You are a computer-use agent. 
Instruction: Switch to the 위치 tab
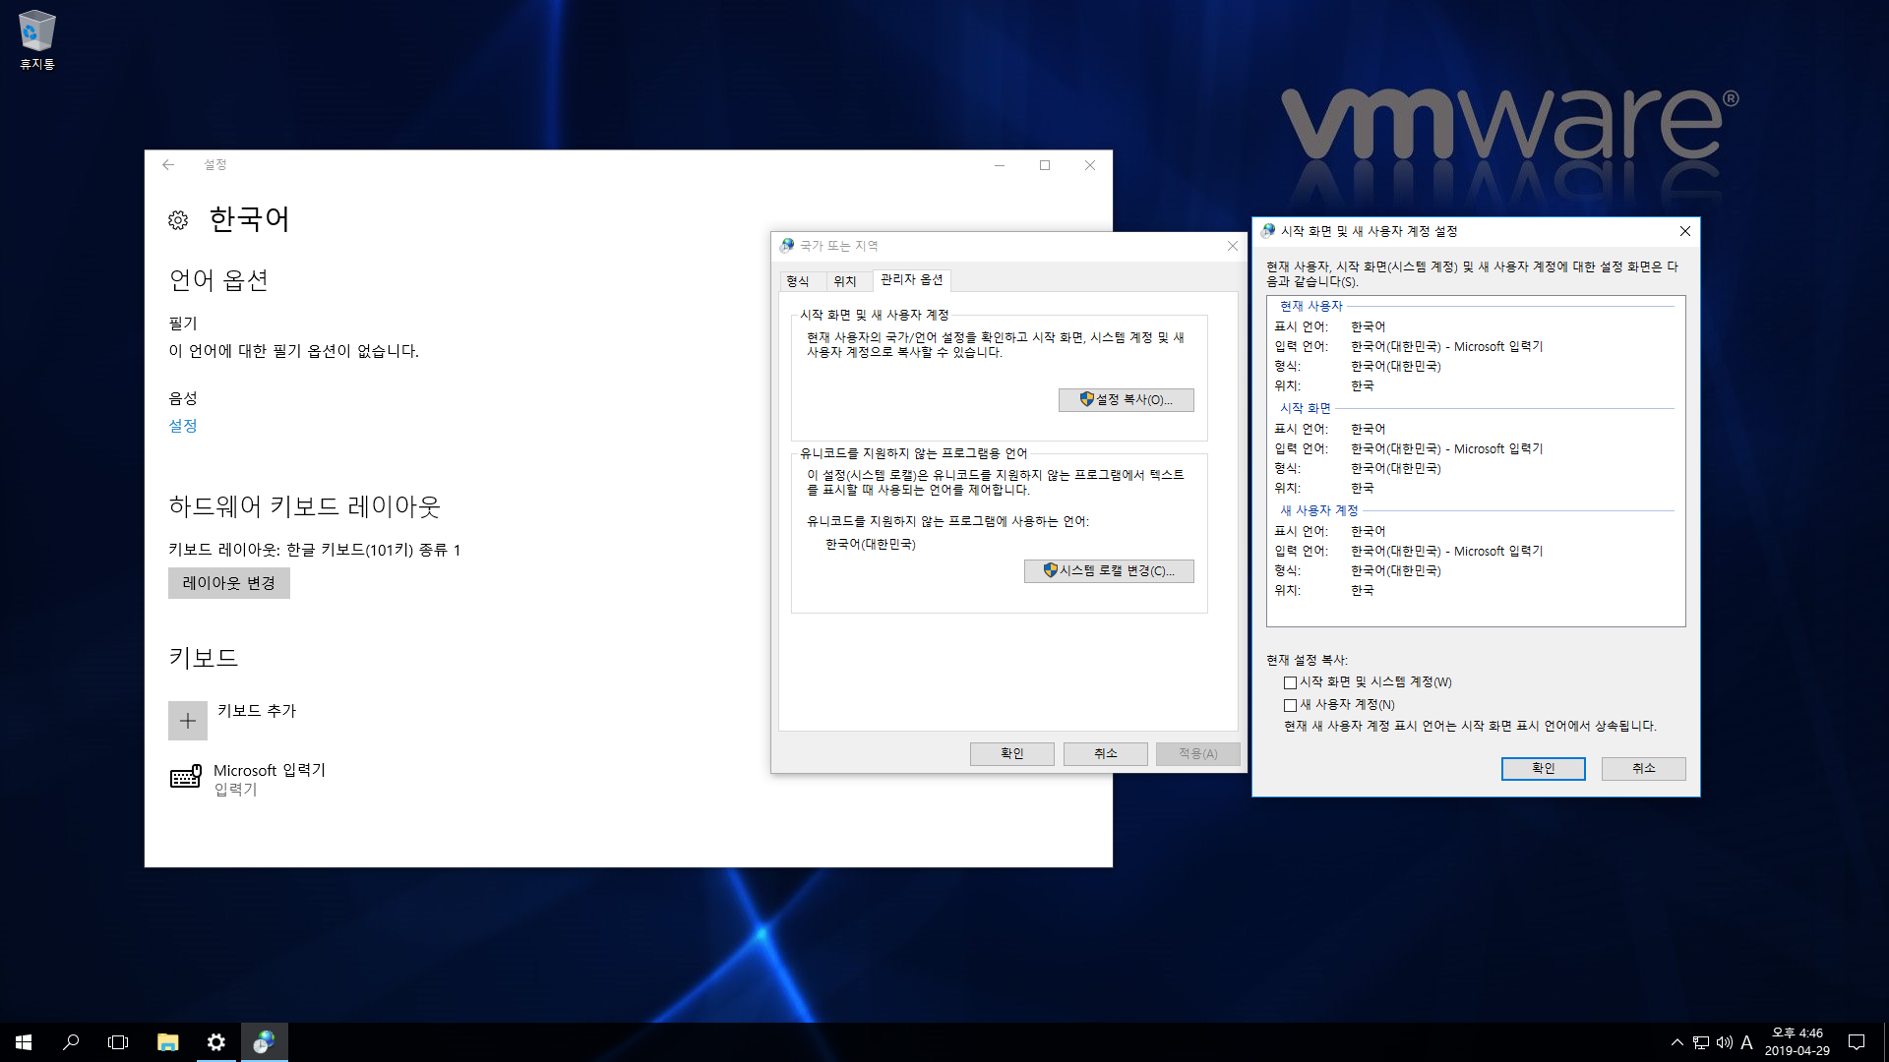point(845,281)
